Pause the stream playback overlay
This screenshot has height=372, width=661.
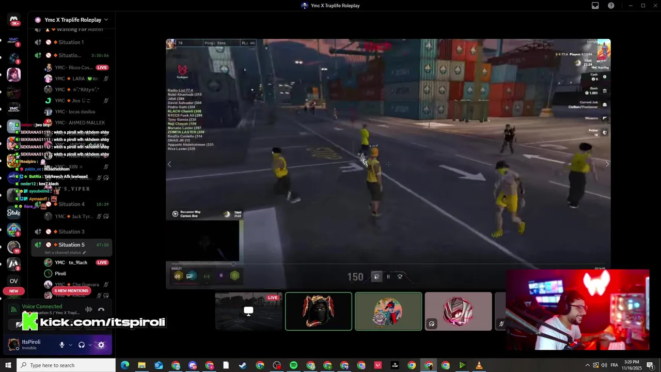(388, 277)
